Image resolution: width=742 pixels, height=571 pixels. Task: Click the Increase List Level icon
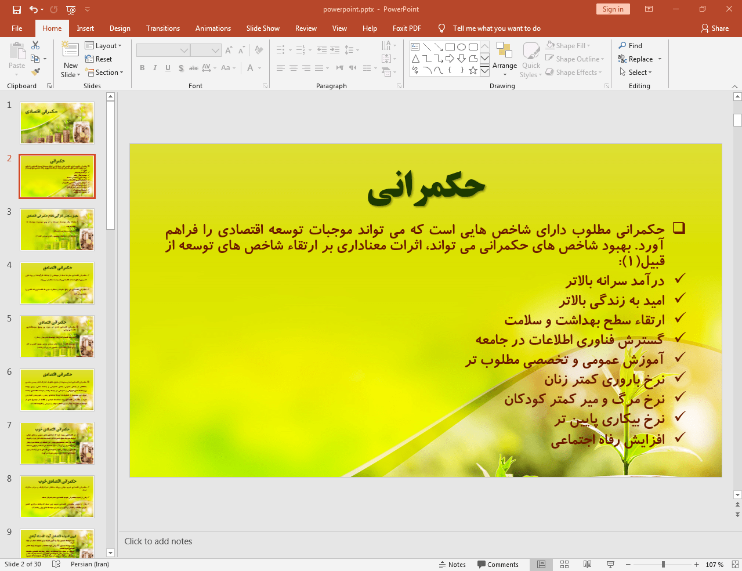point(335,50)
